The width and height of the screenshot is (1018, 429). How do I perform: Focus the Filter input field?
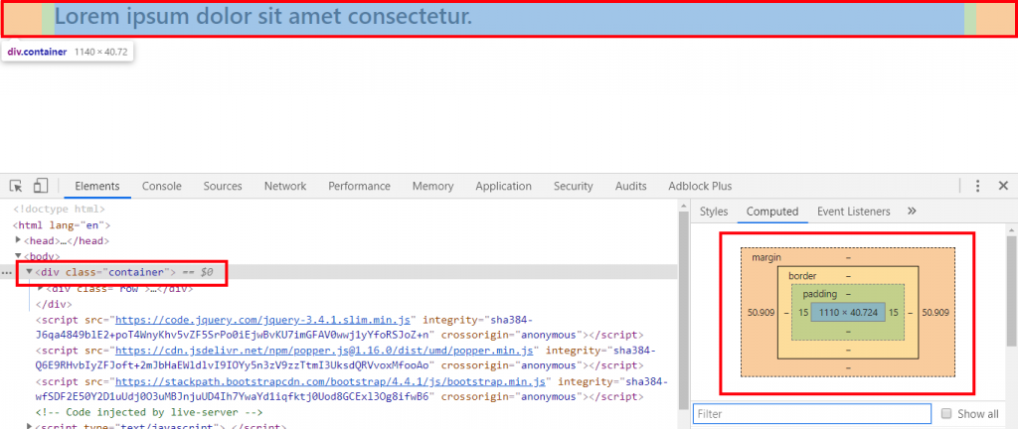pyautogui.click(x=812, y=413)
